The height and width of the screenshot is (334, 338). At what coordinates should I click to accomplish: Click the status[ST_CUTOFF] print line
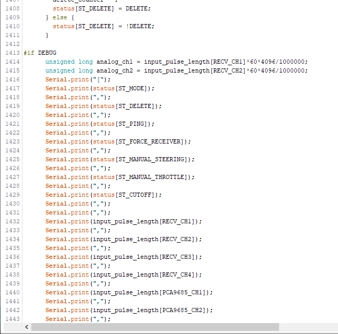click(x=103, y=195)
